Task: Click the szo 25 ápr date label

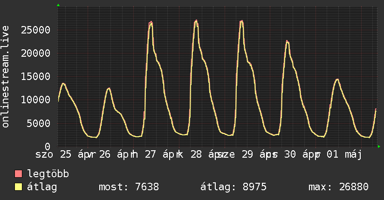Action: (63, 154)
